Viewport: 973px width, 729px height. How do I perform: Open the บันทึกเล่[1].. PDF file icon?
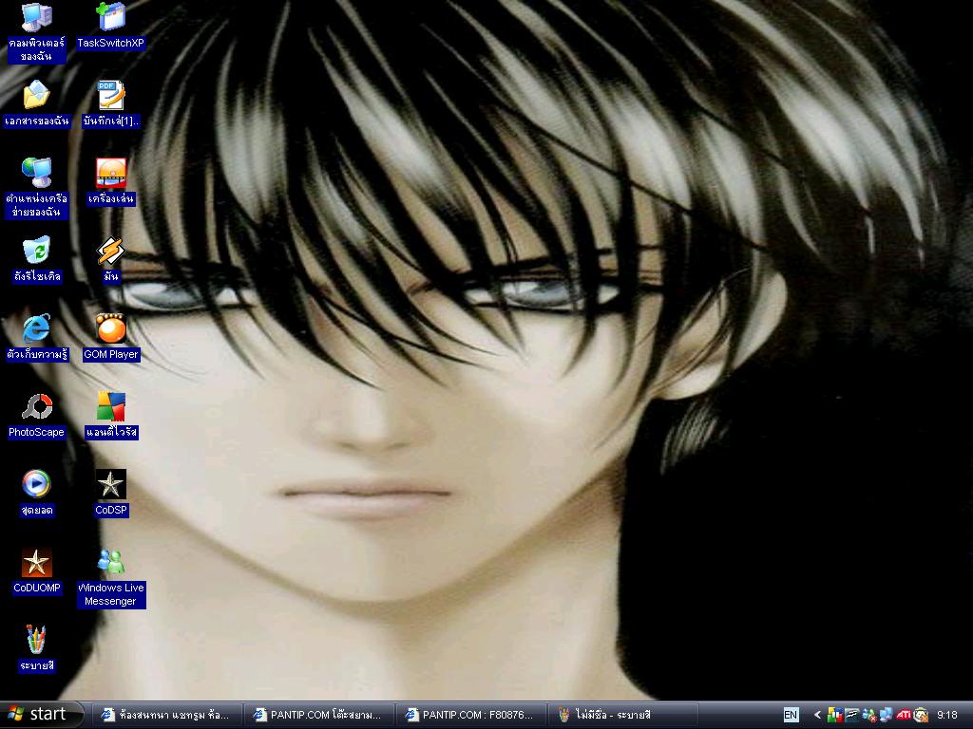point(111,104)
